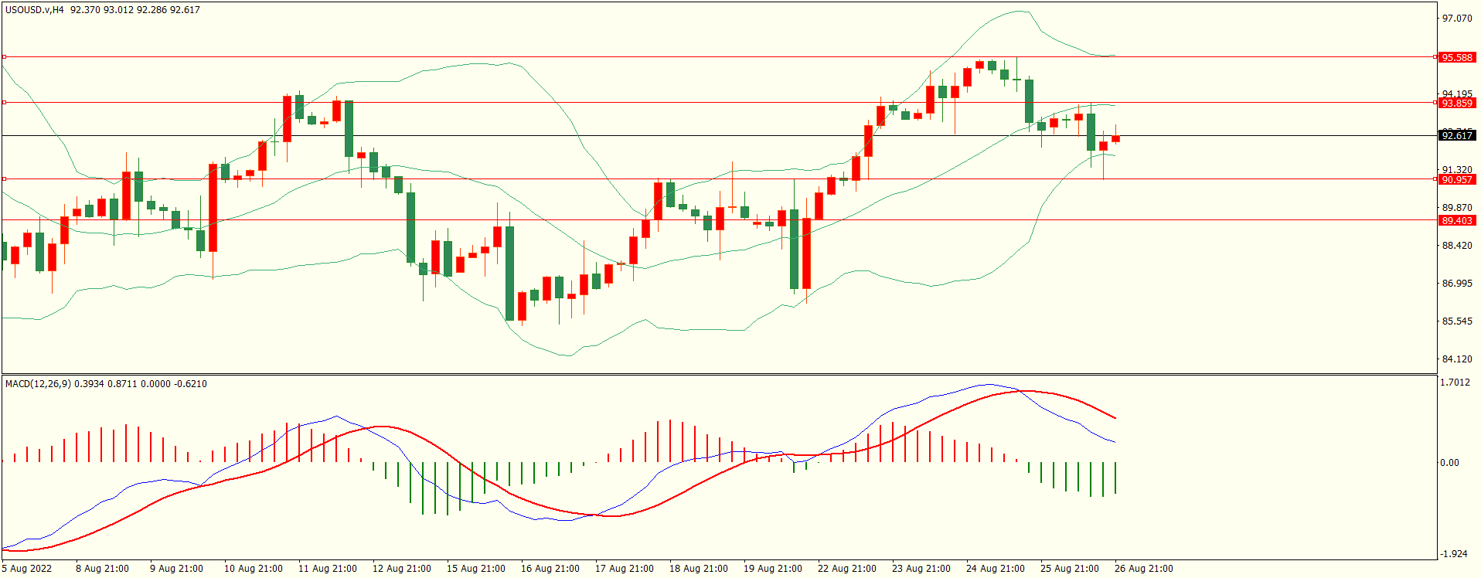Select the 93.859 price level tag
This screenshot has height=578, width=1481.
click(1457, 103)
